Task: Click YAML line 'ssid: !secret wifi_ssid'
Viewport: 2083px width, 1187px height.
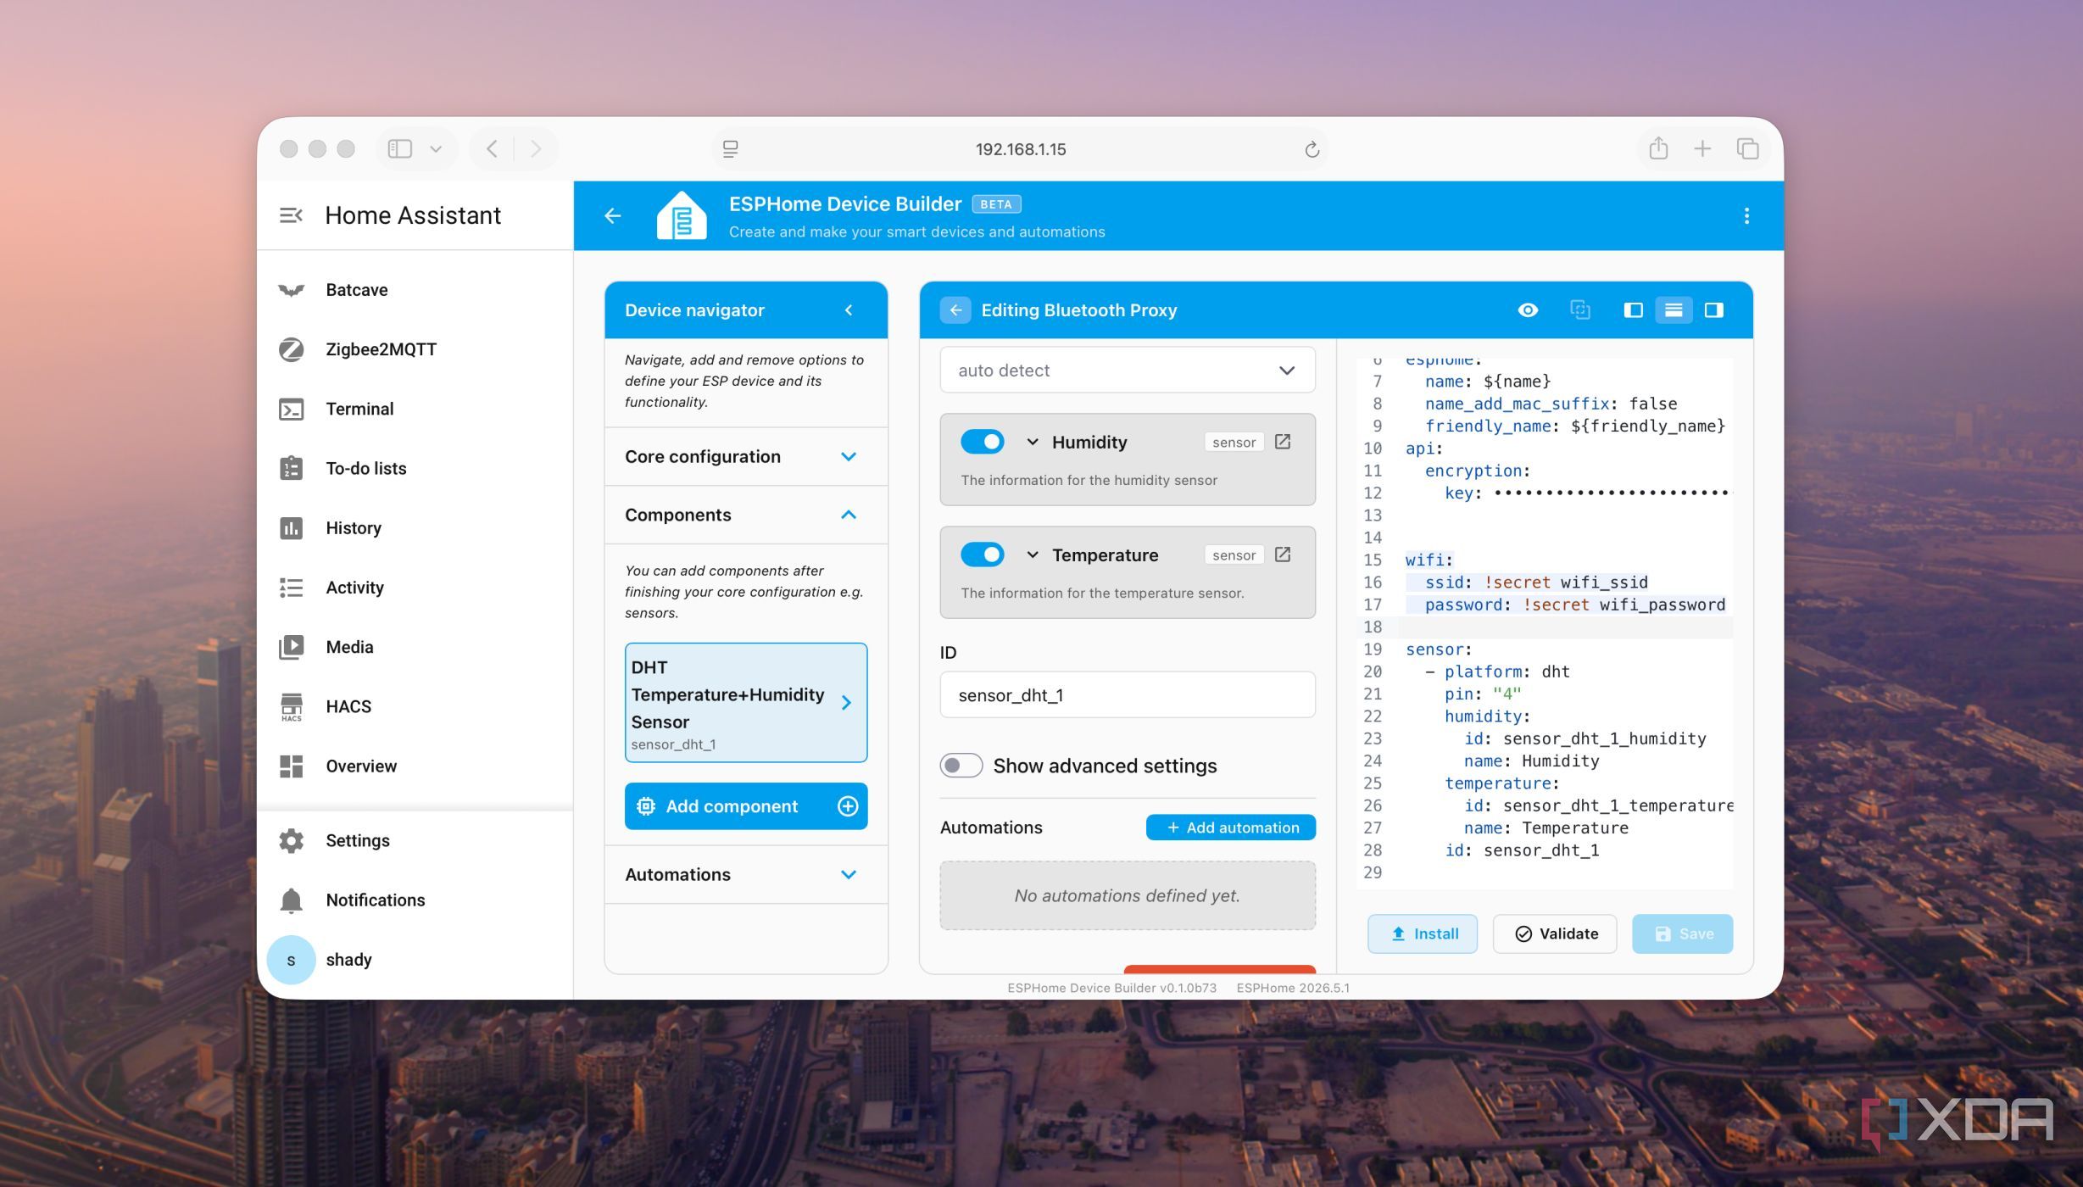Action: click(x=1535, y=582)
